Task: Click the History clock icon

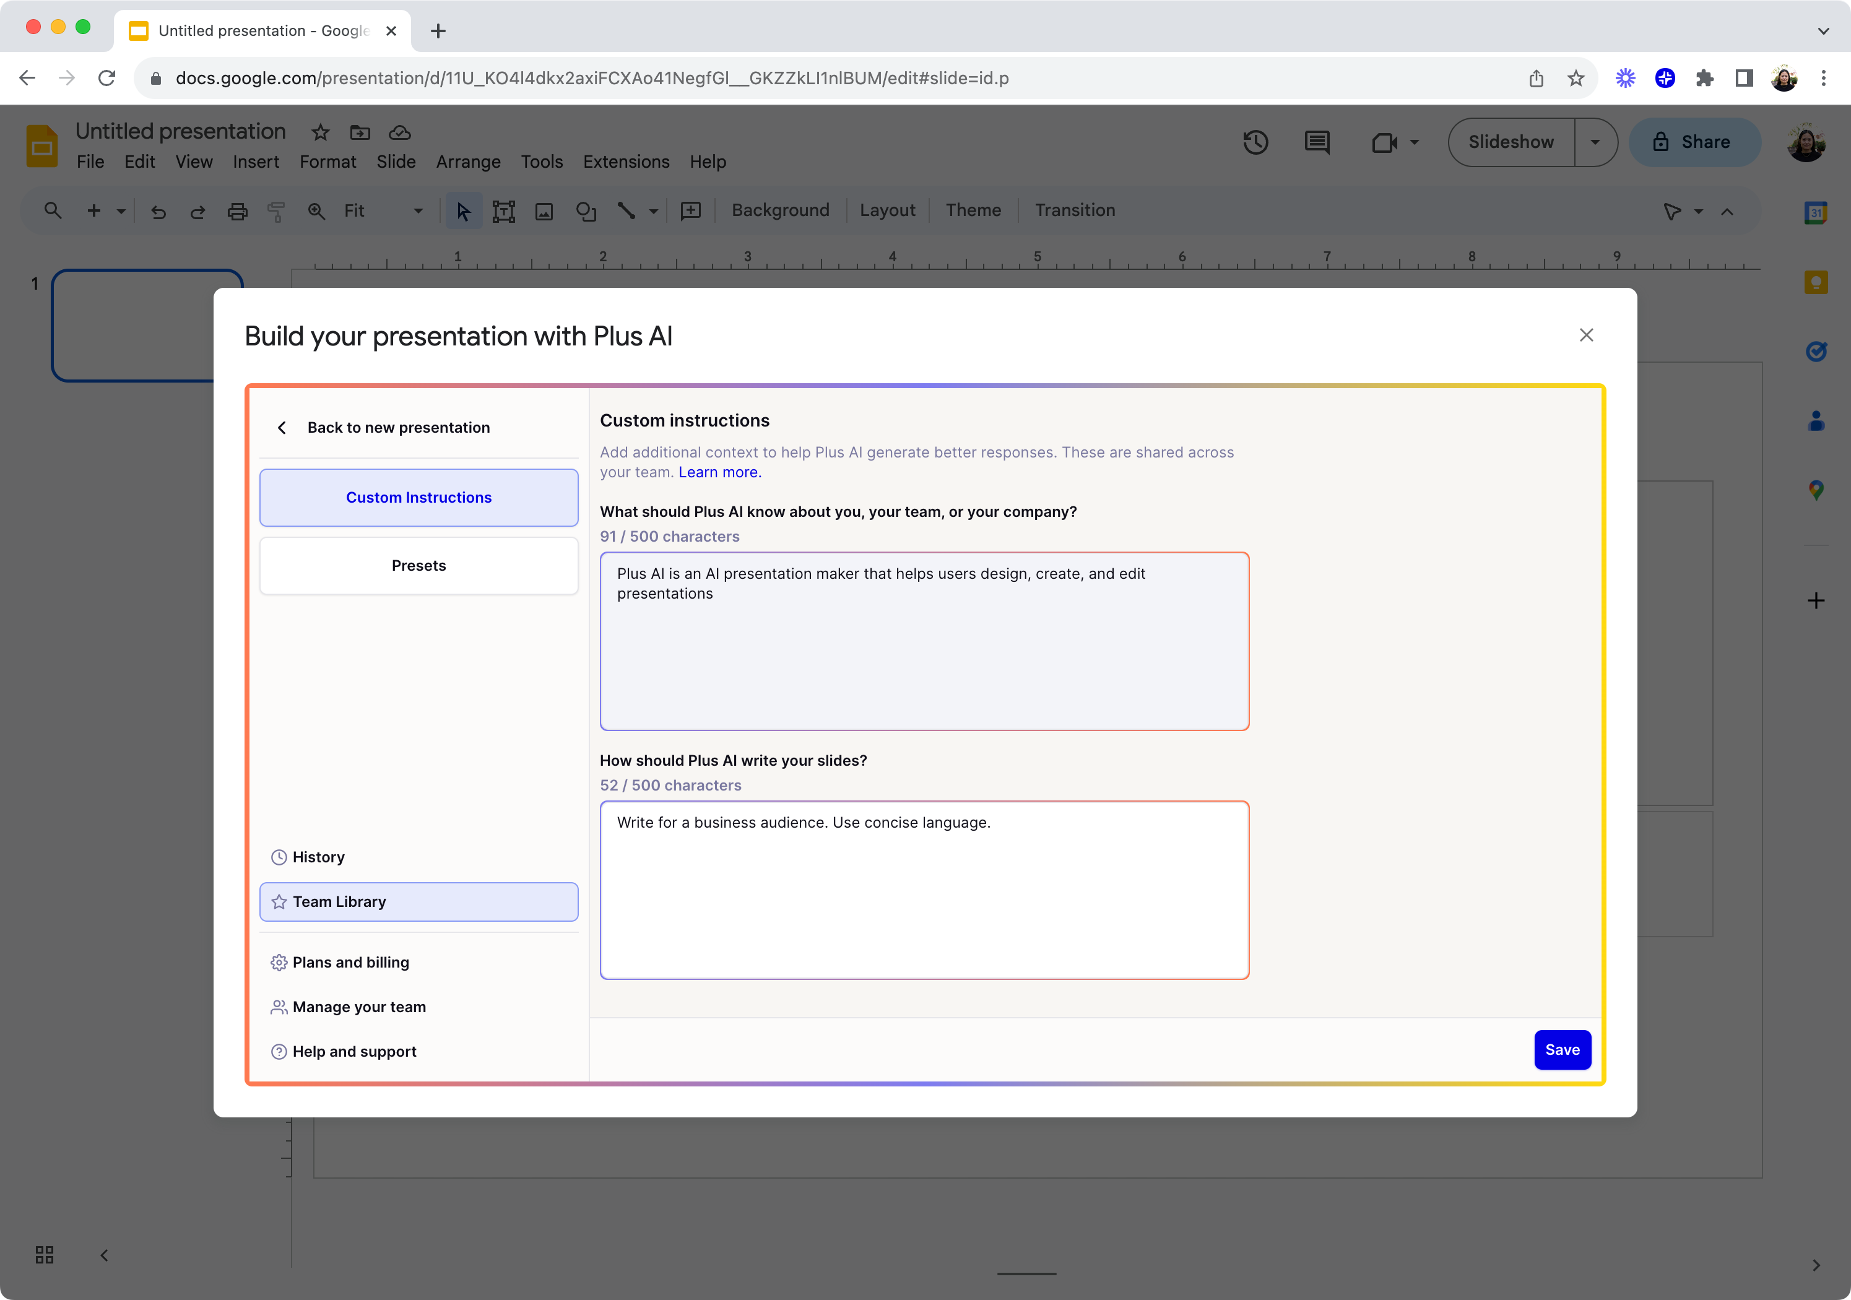Action: point(279,857)
